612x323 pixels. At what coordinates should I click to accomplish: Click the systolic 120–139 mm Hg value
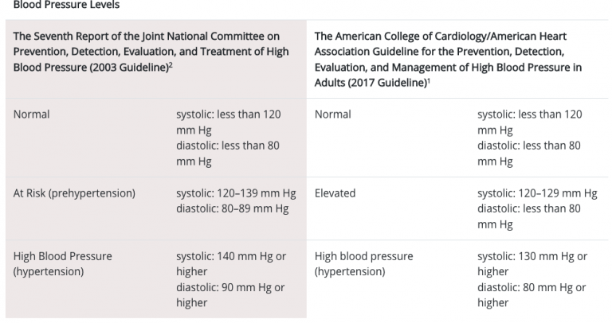point(236,193)
